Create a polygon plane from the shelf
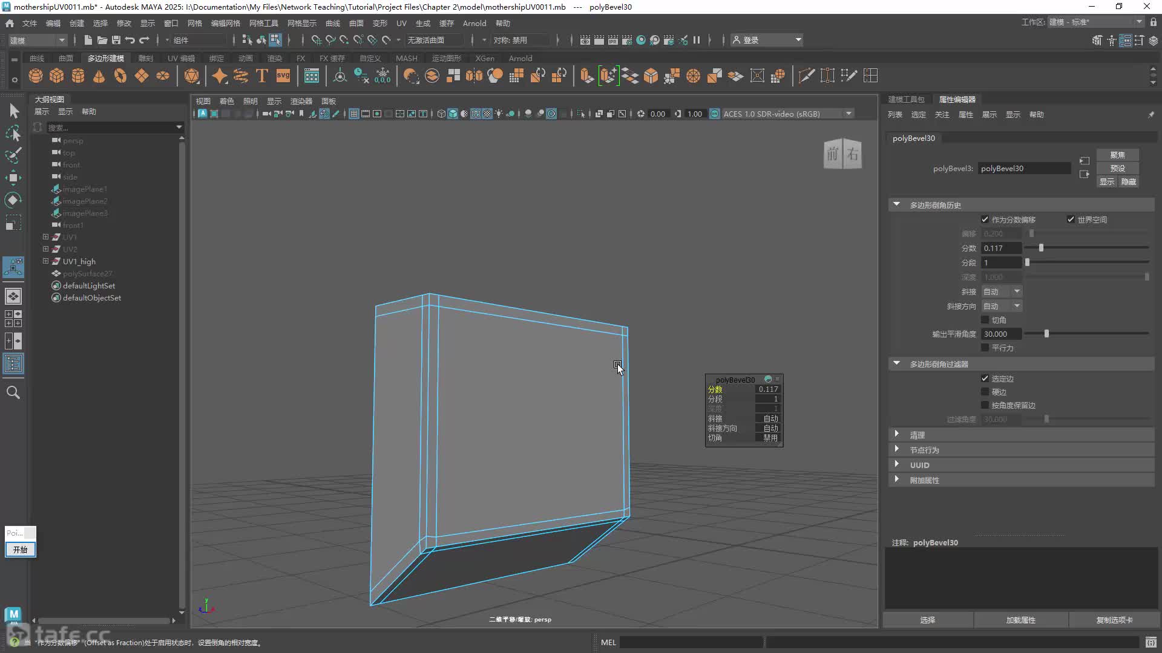The height and width of the screenshot is (653, 1162). point(142,76)
